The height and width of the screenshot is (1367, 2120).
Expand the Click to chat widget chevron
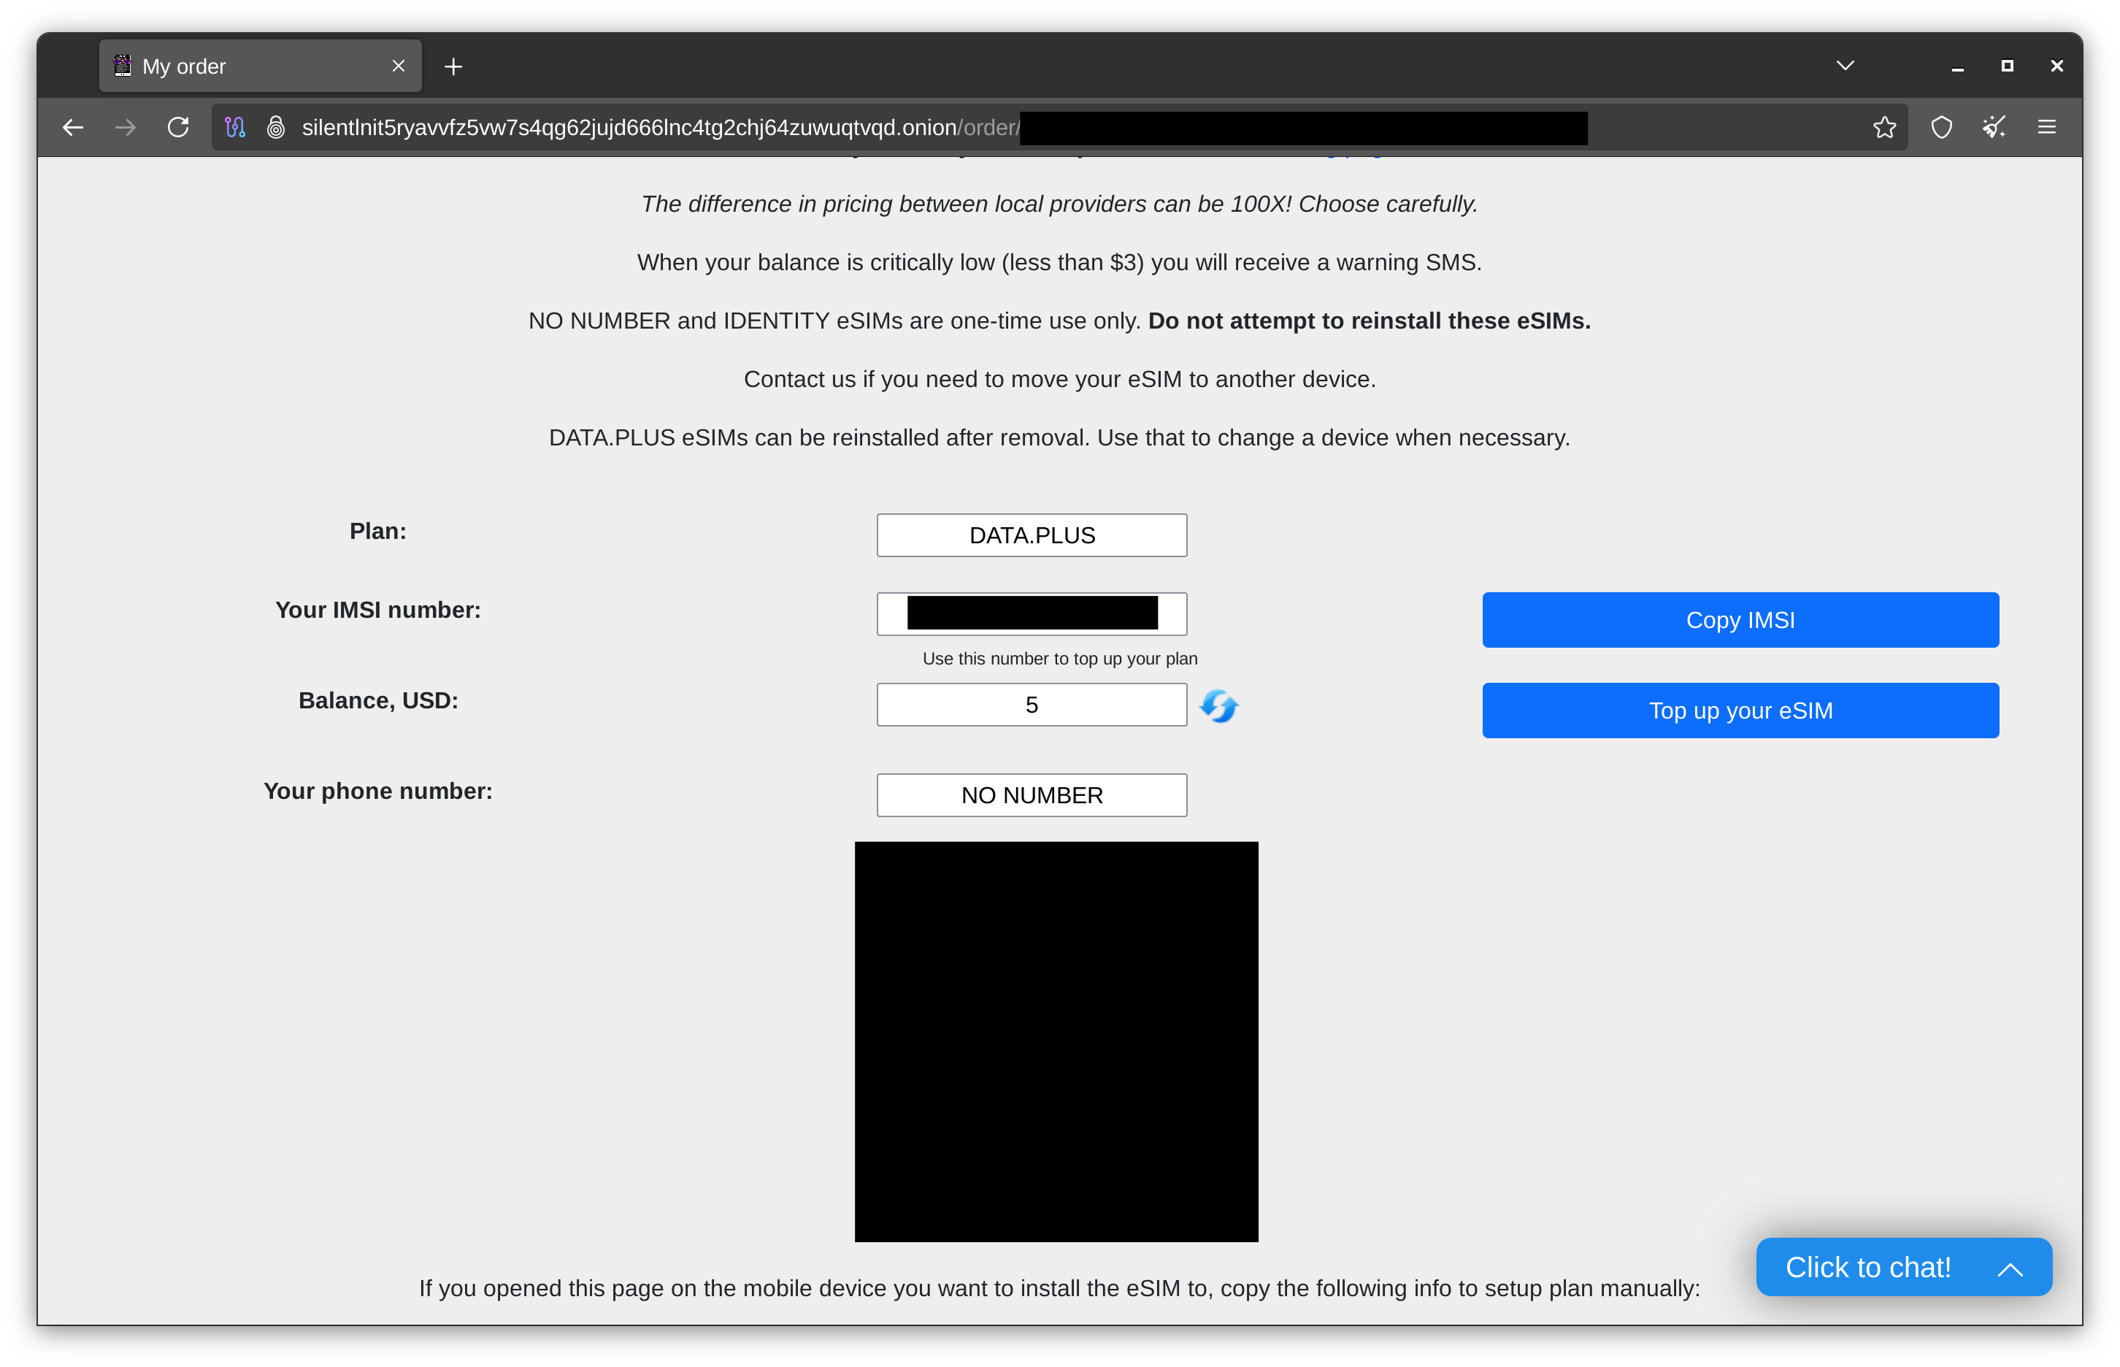(x=2010, y=1268)
